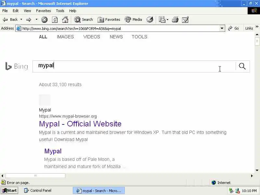Viewport: 260px width, 195px height.
Task: Stop loading with the Stop icon
Action: tap(44, 20)
